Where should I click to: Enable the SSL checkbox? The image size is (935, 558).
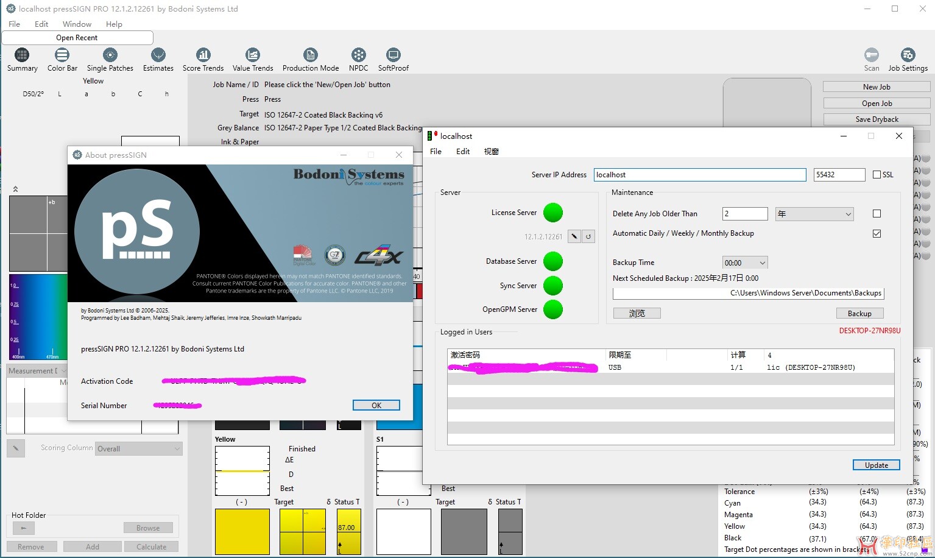pos(877,175)
